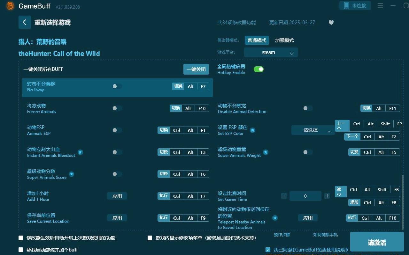Click theHunter: Call of the Wild title
409x255 pixels.
coord(59,54)
